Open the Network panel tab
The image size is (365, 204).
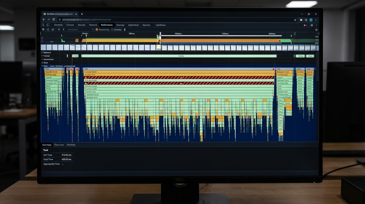[x=93, y=25]
